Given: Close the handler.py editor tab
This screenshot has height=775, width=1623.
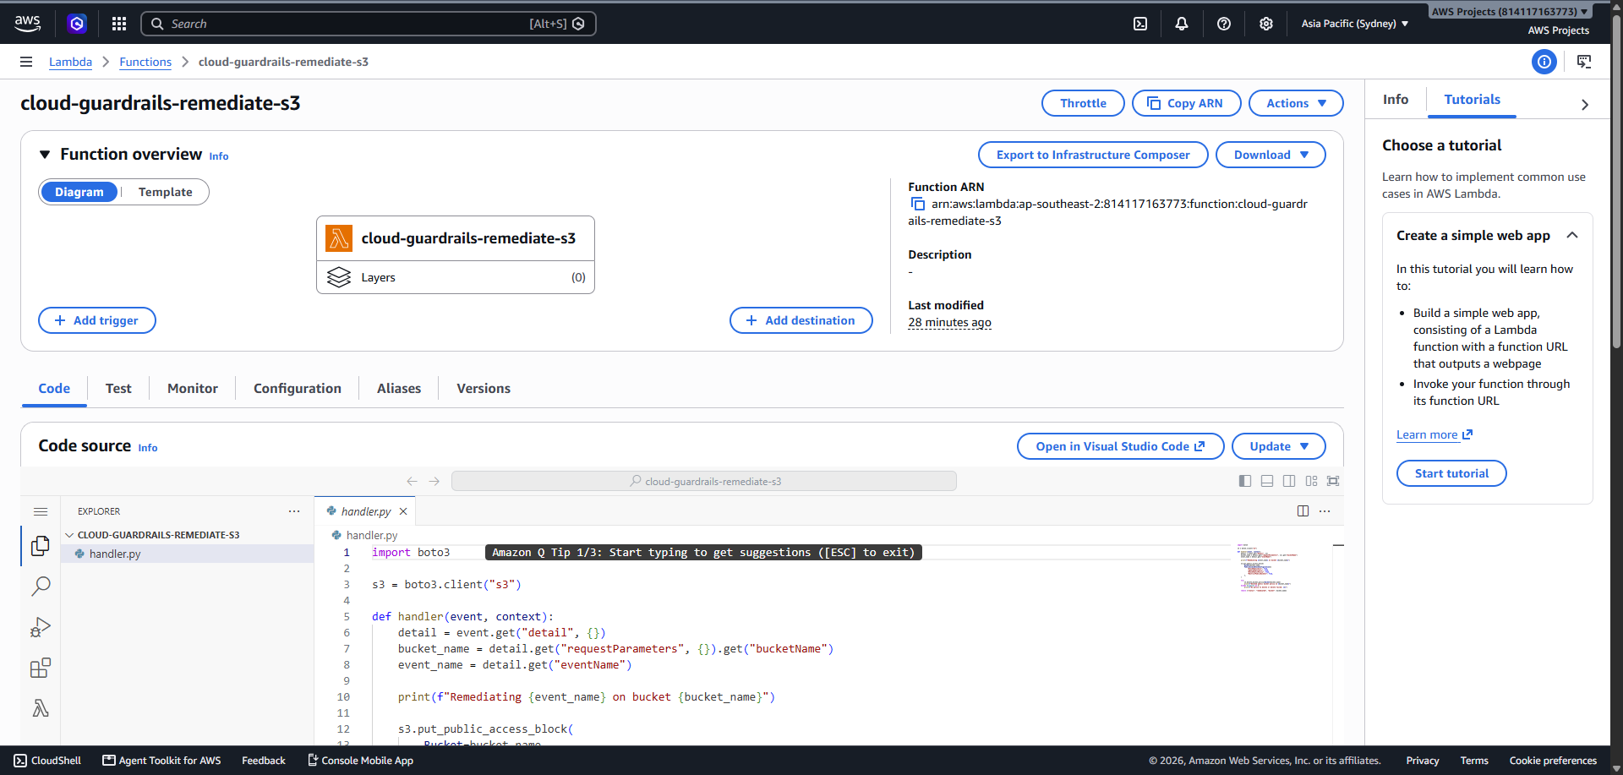Looking at the screenshot, I should click(x=403, y=511).
